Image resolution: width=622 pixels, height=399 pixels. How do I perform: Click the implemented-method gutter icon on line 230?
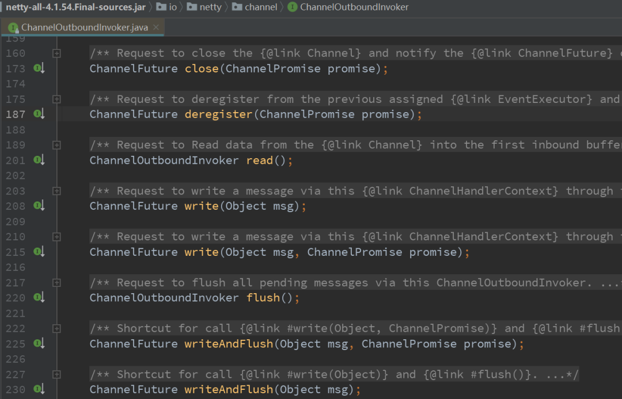(x=39, y=389)
